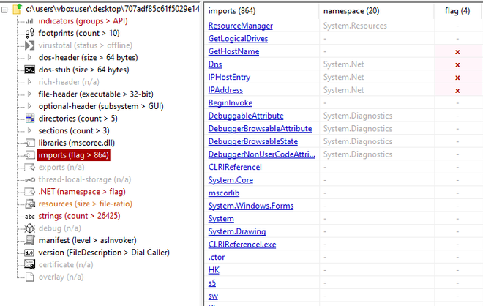The image size is (483, 306).
Task: Open the System.Core link
Action: [231, 180]
